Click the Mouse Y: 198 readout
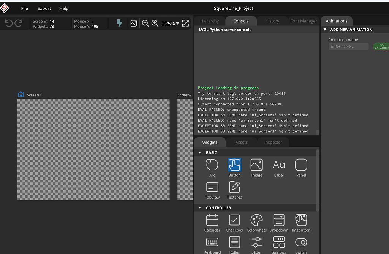 86,26
